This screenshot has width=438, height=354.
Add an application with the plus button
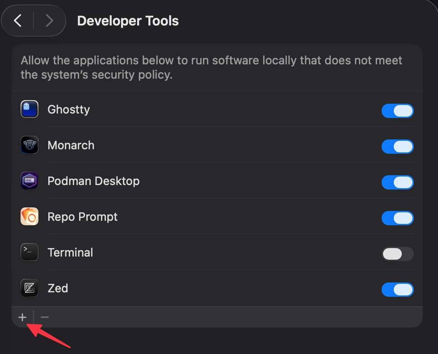pyautogui.click(x=22, y=317)
